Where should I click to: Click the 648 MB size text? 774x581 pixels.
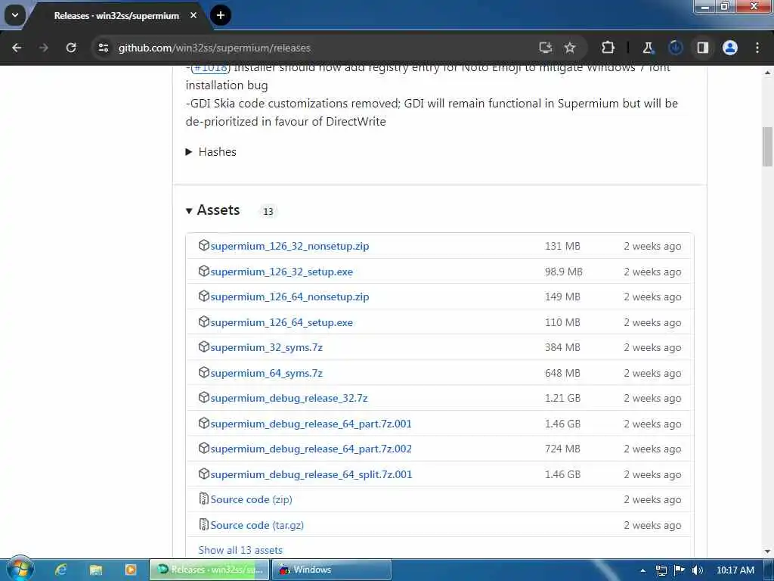pyautogui.click(x=562, y=374)
